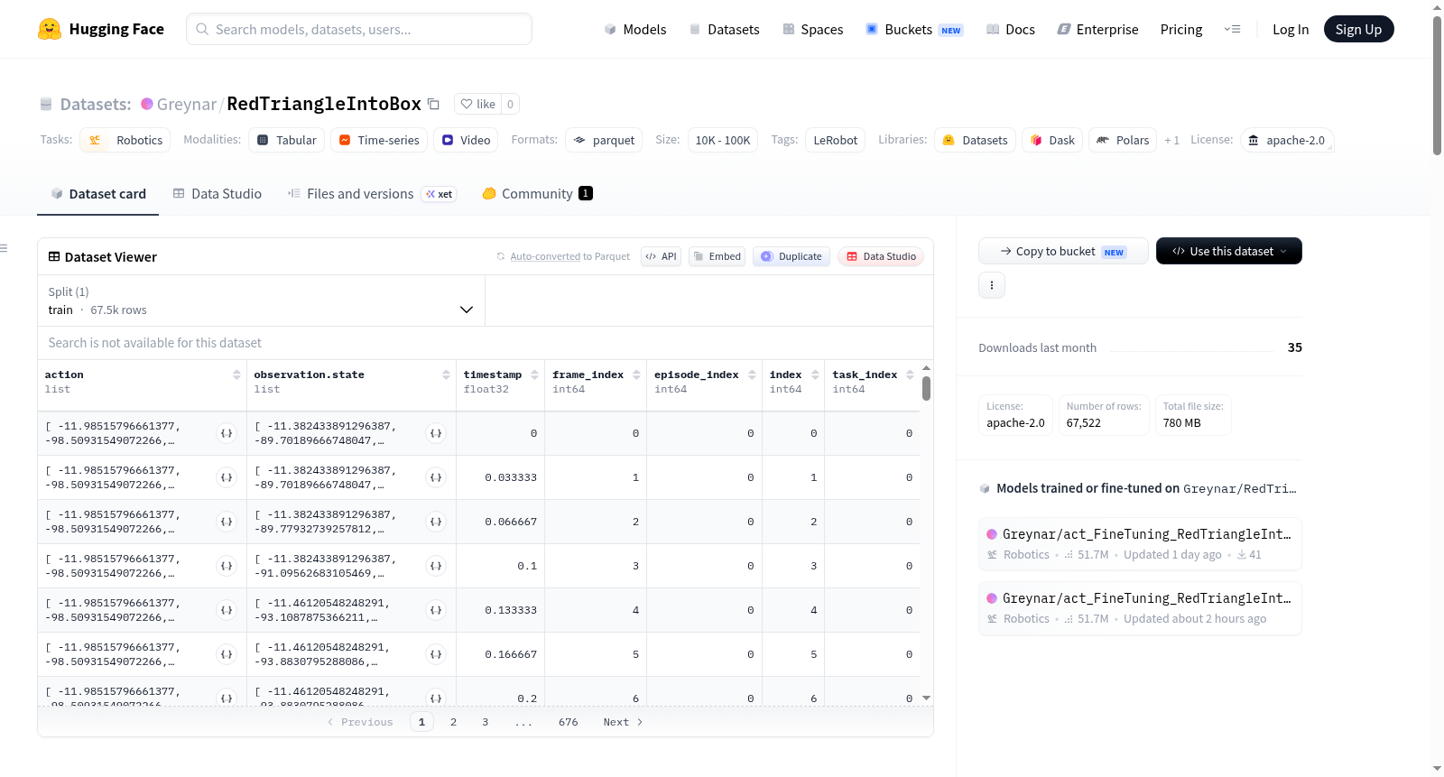
Task: Open Enterprise in top navigation
Action: pyautogui.click(x=1097, y=29)
